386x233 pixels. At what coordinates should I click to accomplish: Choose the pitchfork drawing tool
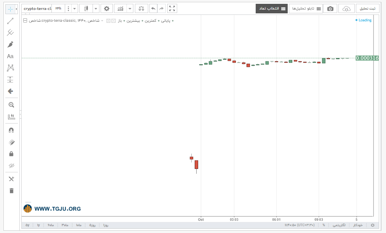click(10, 32)
